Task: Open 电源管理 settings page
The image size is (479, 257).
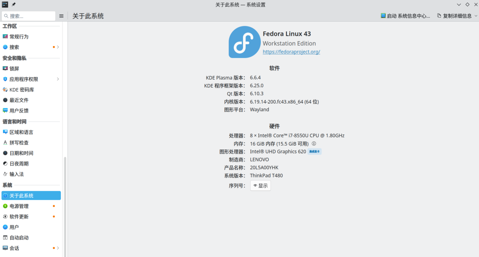Action: coord(31,206)
